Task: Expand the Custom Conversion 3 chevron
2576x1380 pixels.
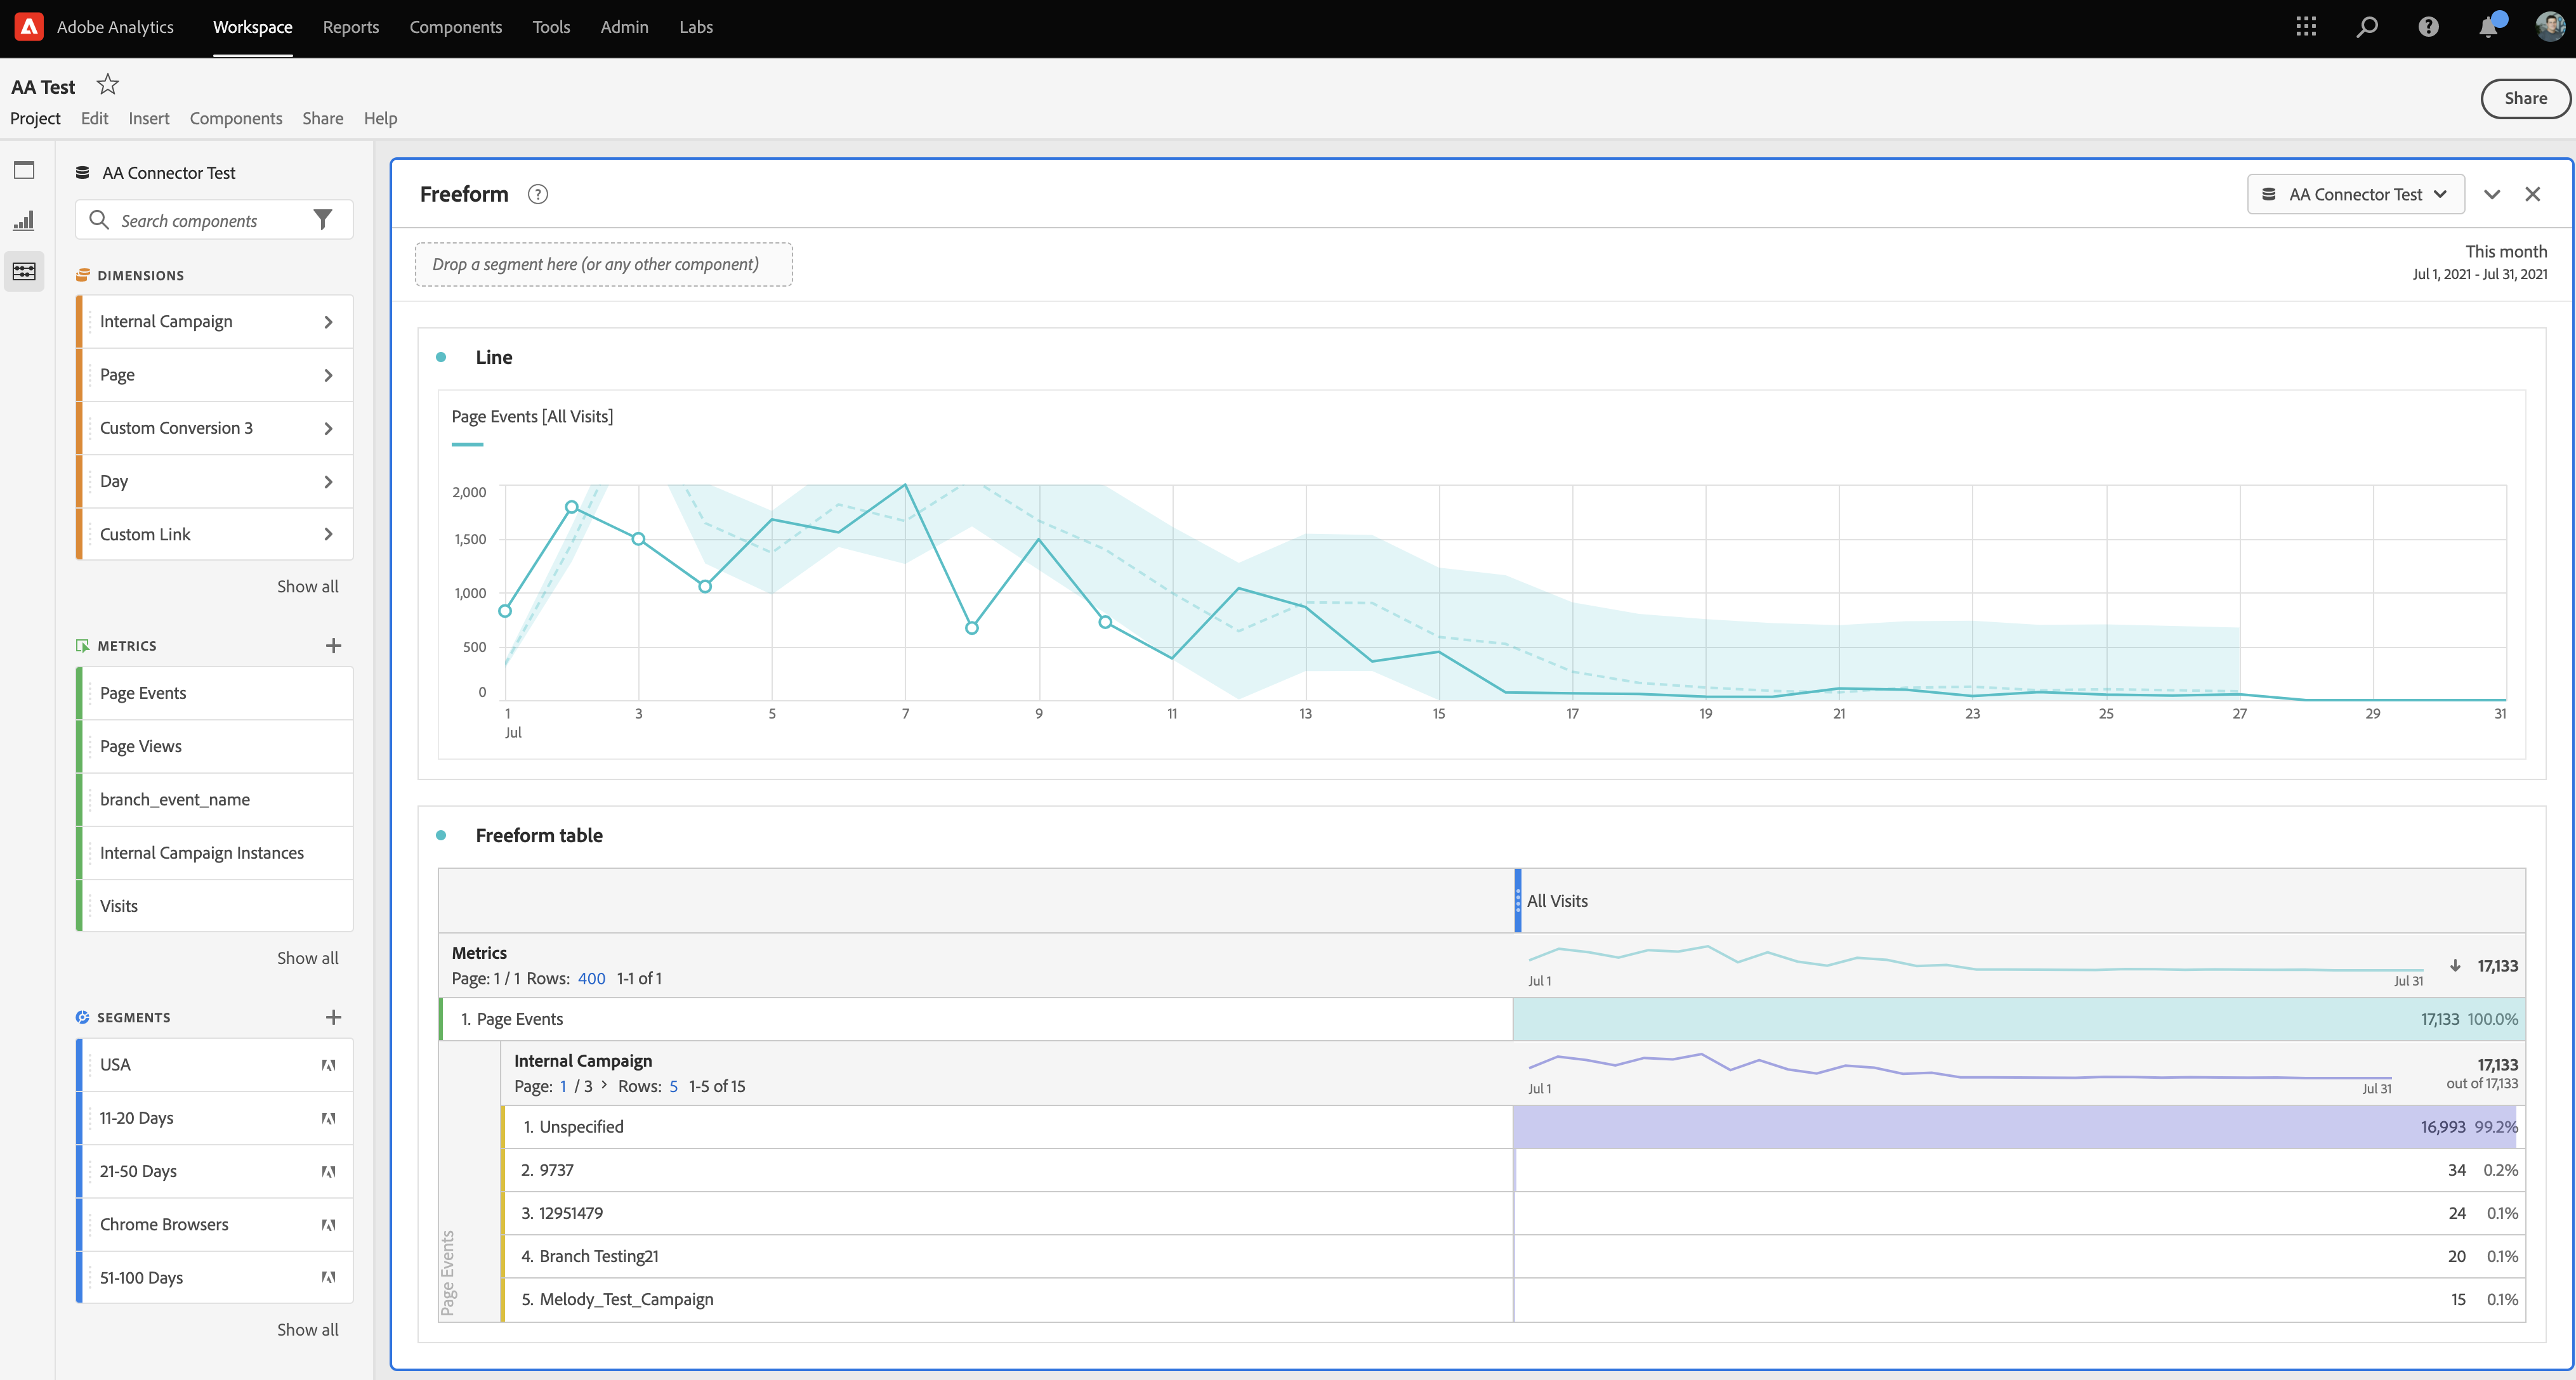Action: pyautogui.click(x=328, y=427)
